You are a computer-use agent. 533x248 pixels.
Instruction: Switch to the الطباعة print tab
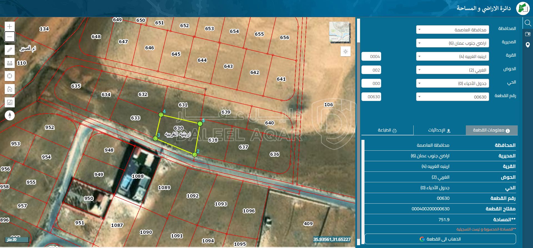[387, 130]
